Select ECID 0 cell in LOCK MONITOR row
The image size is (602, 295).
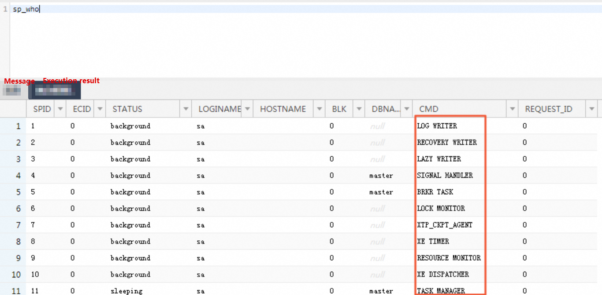(x=86, y=208)
